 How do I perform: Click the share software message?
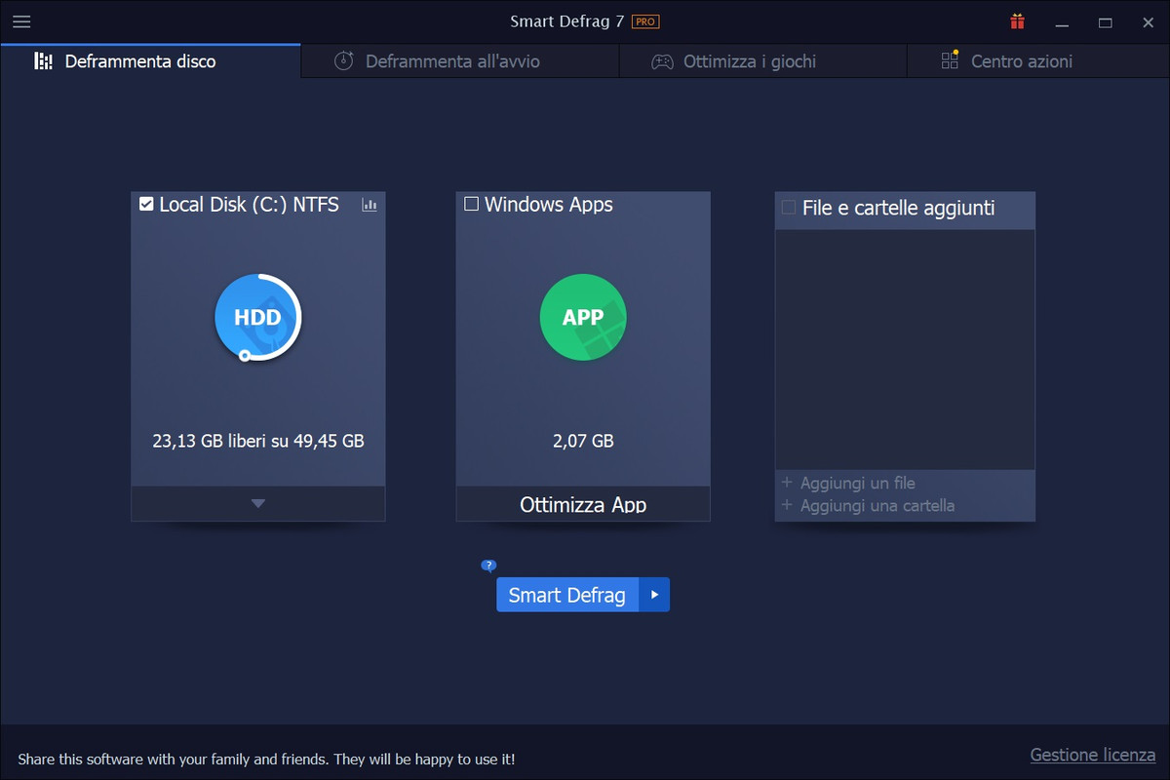coord(266,759)
